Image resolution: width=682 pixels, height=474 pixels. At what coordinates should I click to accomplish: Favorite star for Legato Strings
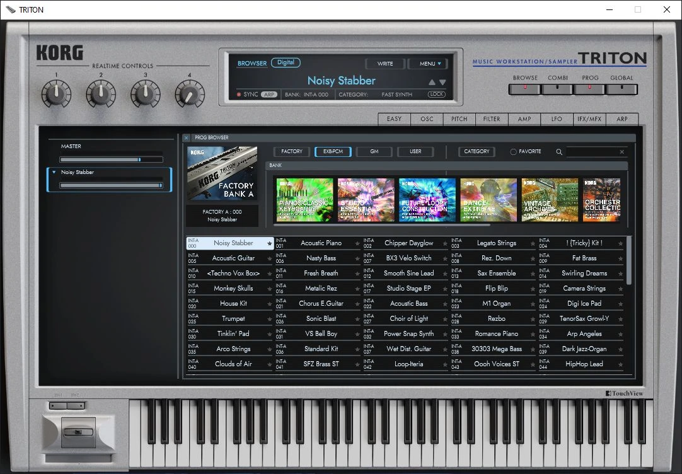533,243
